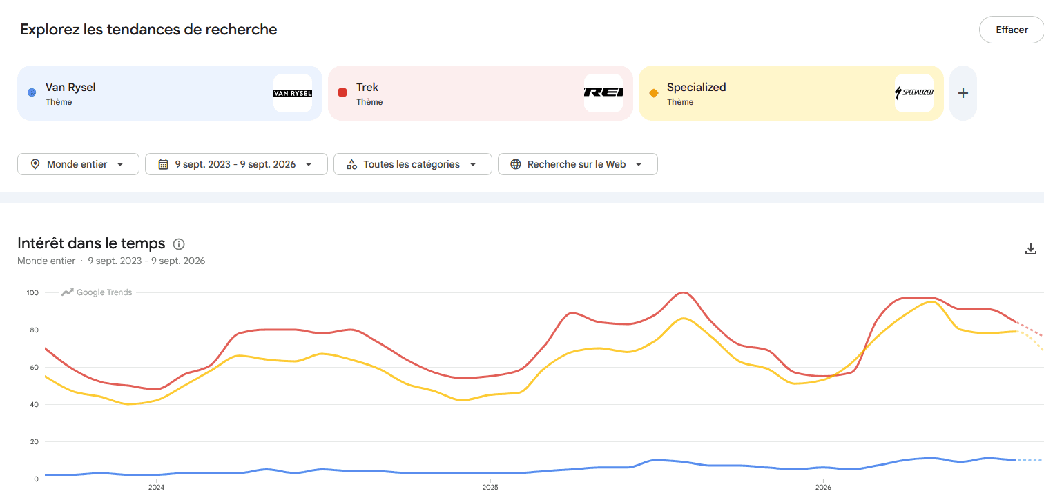Click the 40 value on the y-axis

[x=34, y=405]
